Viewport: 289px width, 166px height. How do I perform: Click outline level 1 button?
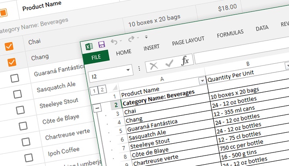coord(94,91)
